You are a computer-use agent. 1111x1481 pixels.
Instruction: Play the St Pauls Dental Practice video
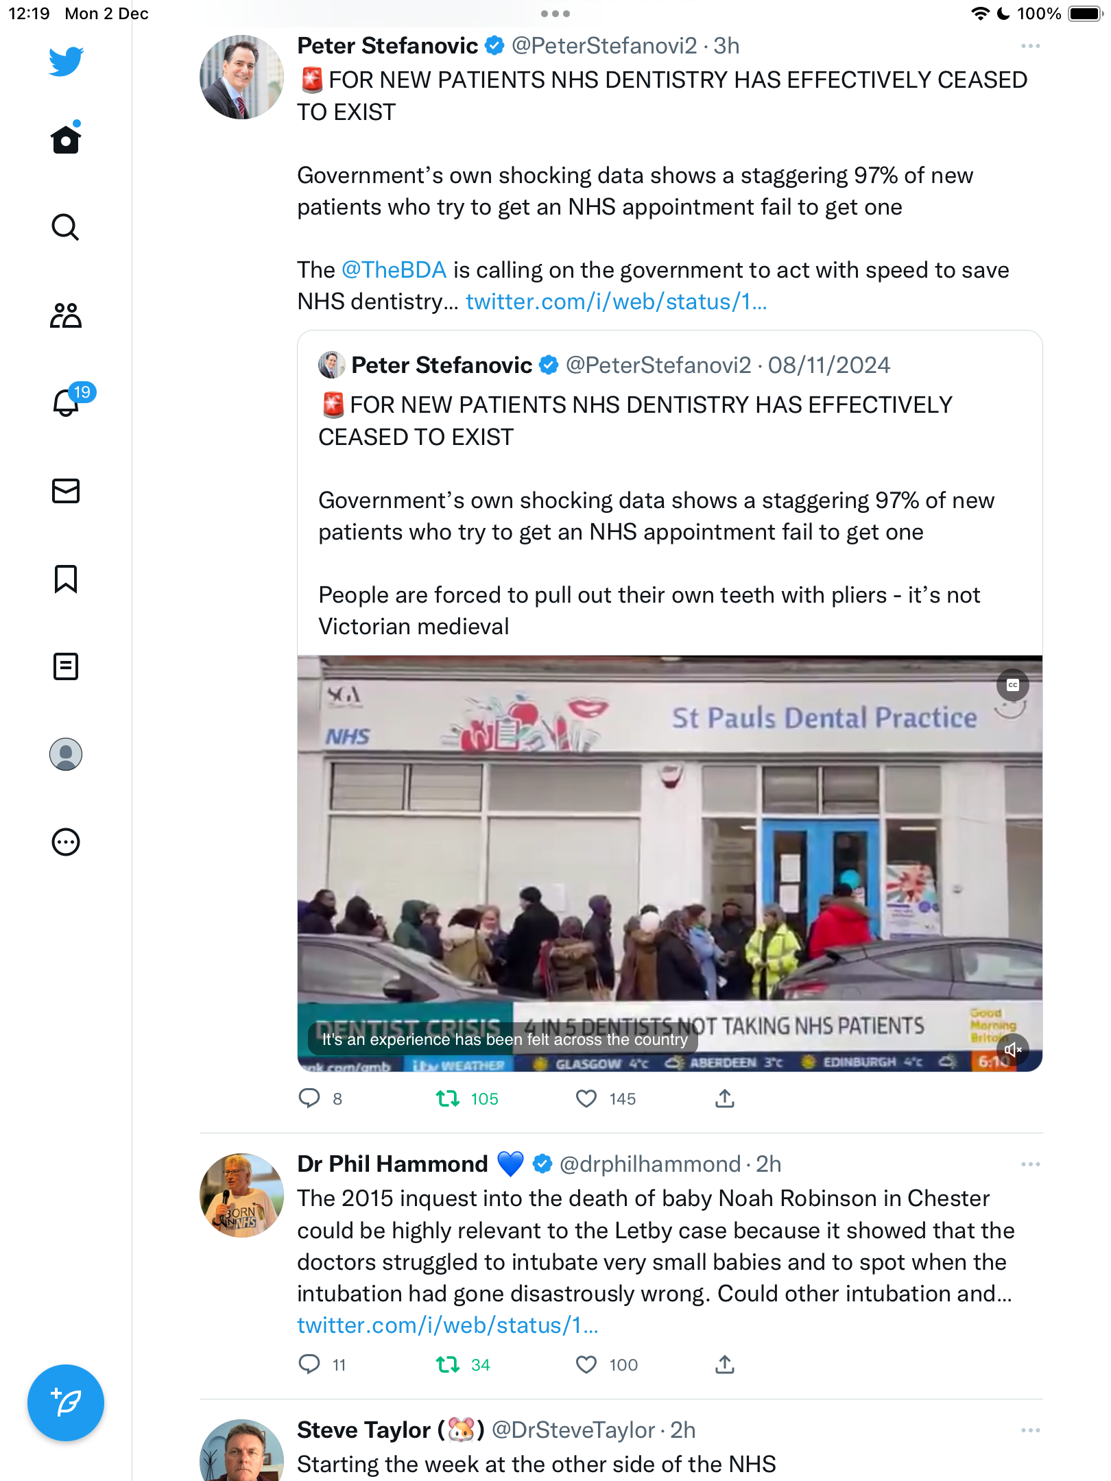[x=670, y=863]
